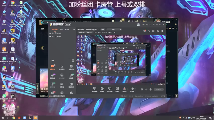
Task: Click the message icon in the streaming app title bar
Action: tap(143, 25)
